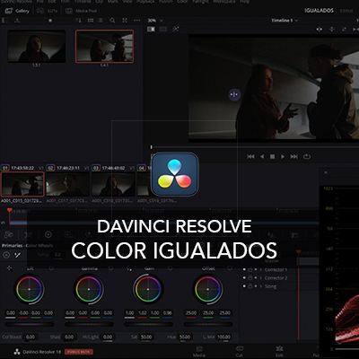The width and height of the screenshot is (359, 359).
Task: Click the gallery search magnifier icon
Action: tap(112, 21)
